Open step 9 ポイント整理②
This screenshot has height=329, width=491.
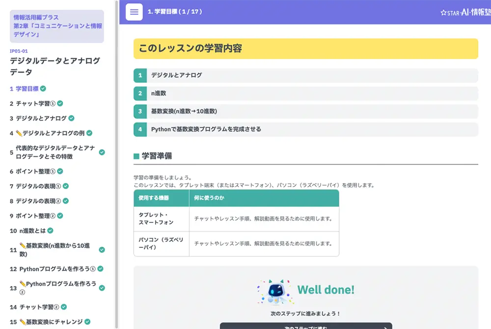36,216
